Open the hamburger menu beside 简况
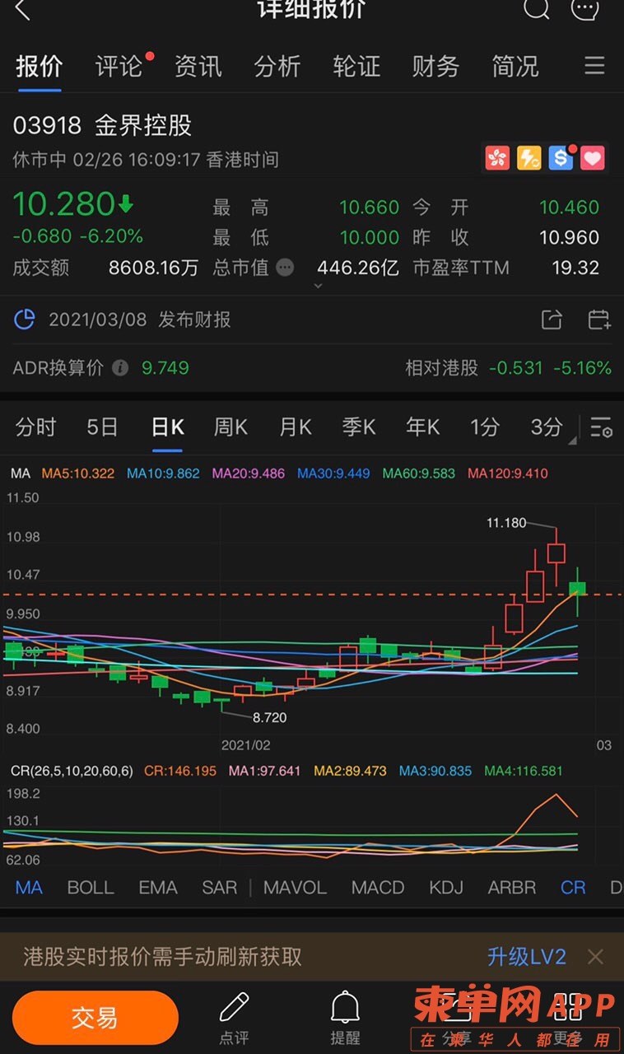624x1054 pixels. coord(594,66)
